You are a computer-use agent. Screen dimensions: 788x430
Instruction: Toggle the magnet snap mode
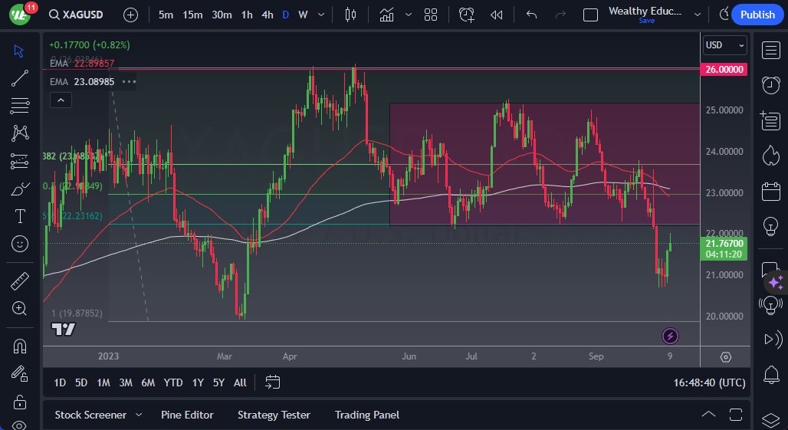(x=20, y=346)
